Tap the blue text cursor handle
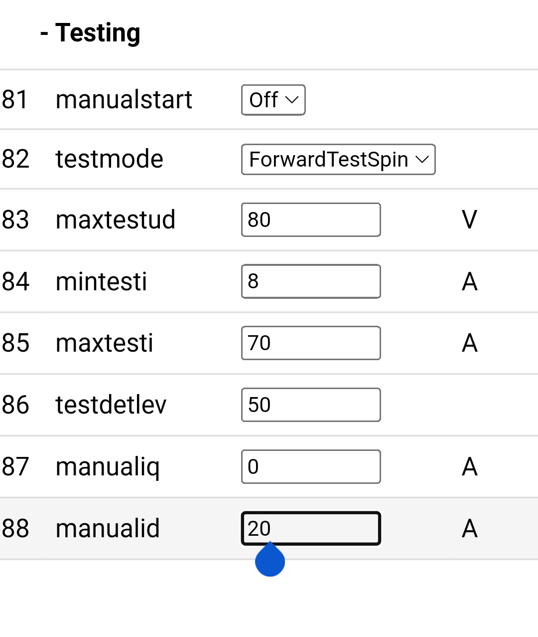 point(270,561)
